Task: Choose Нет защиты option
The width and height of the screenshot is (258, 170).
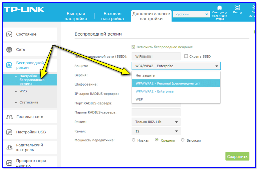Action: point(176,75)
